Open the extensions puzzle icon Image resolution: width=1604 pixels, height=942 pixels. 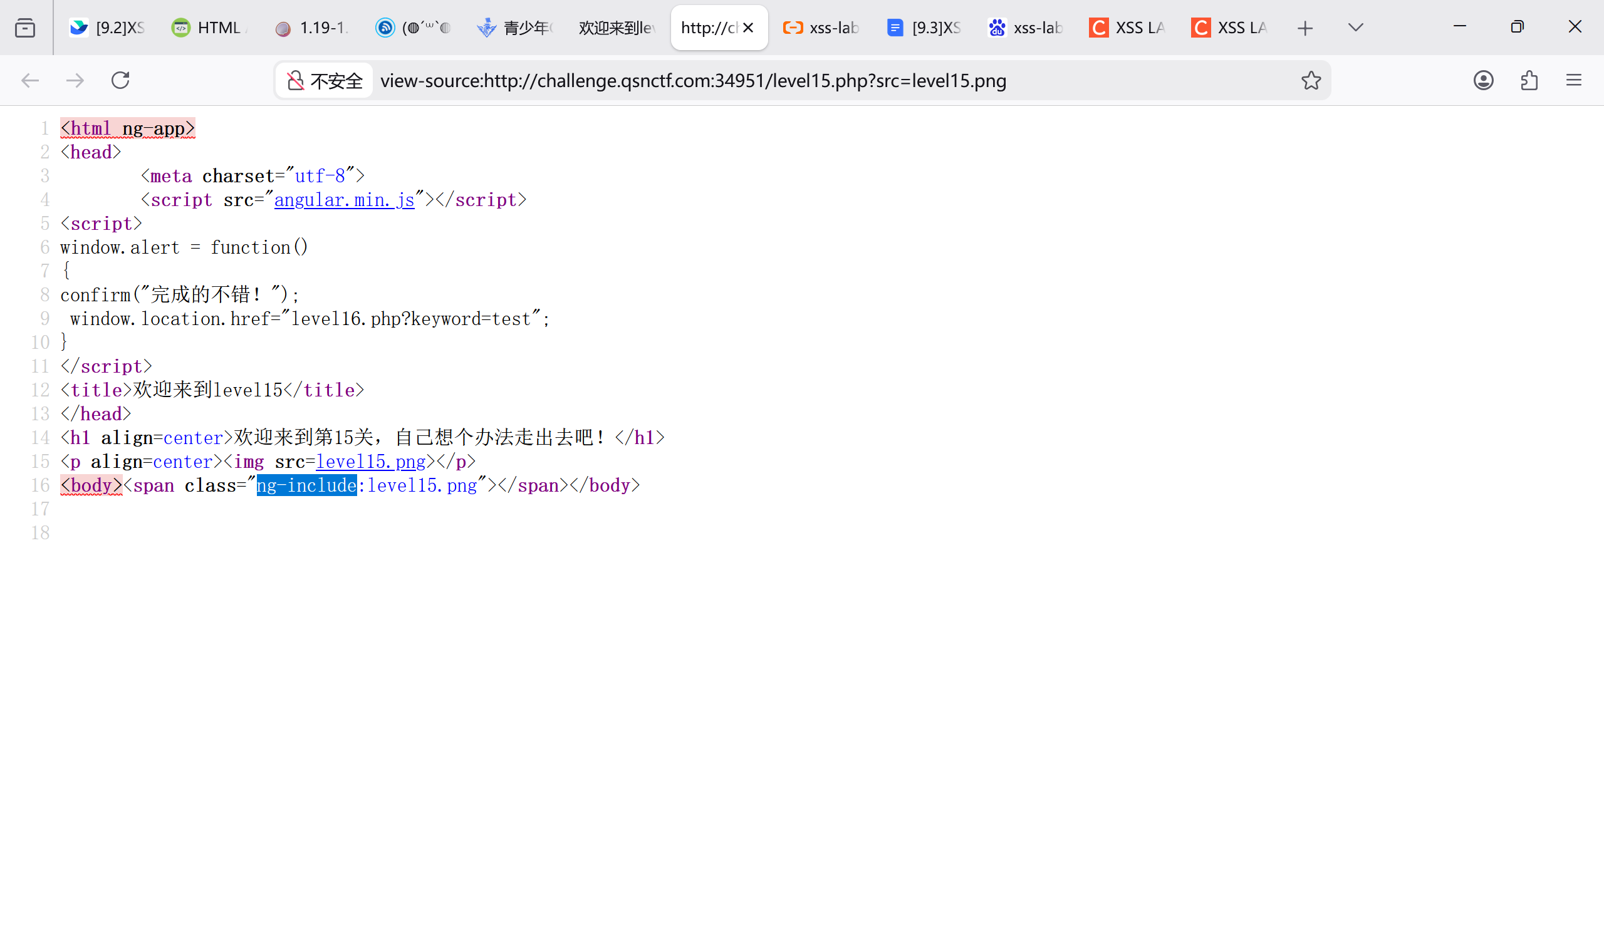click(x=1529, y=80)
